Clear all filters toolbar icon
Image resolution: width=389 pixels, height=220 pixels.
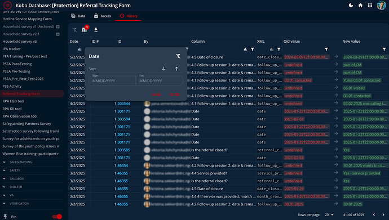click(x=74, y=30)
